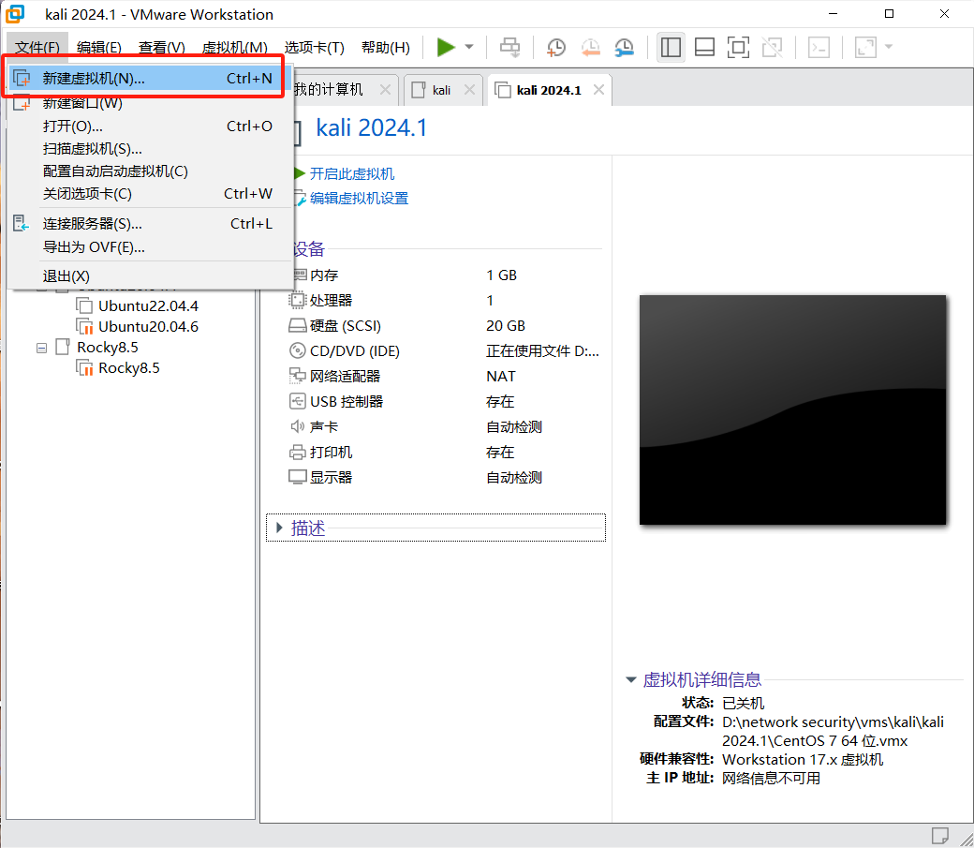Choose 关闭选项卡(C) menu entry
Image resolution: width=974 pixels, height=848 pixels.
150,193
